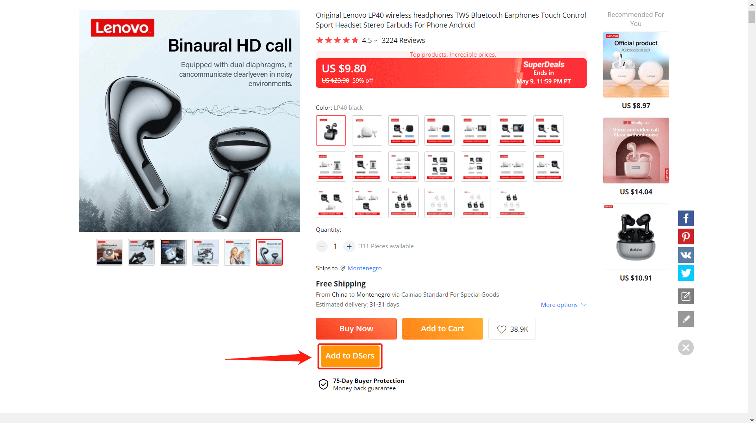
Task: Play the product video thumbnail
Action: pyautogui.click(x=109, y=252)
